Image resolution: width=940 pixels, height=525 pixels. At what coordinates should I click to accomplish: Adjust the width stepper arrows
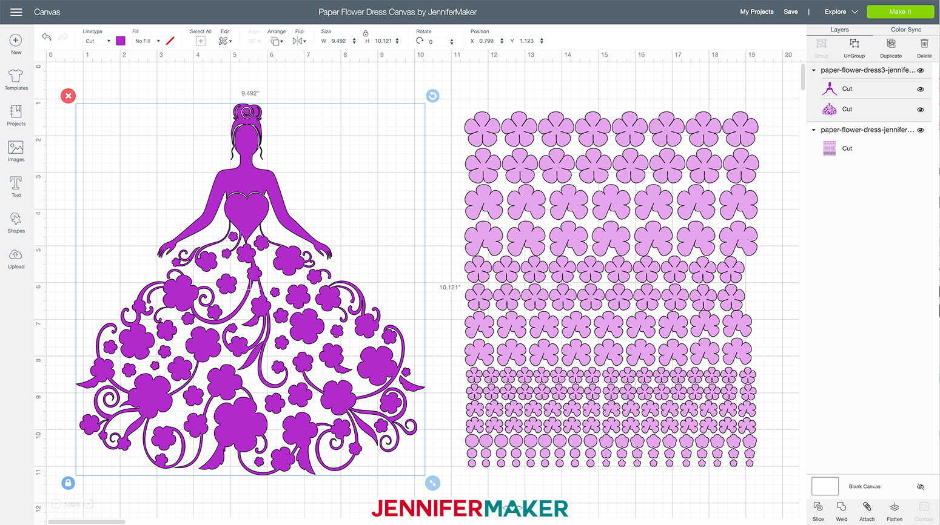(354, 41)
